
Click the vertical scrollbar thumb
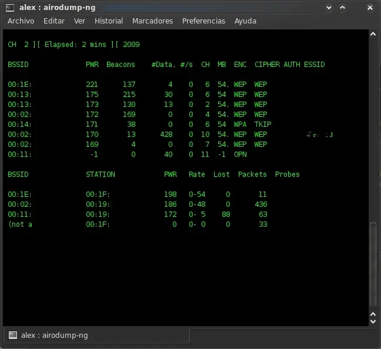coord(373,265)
